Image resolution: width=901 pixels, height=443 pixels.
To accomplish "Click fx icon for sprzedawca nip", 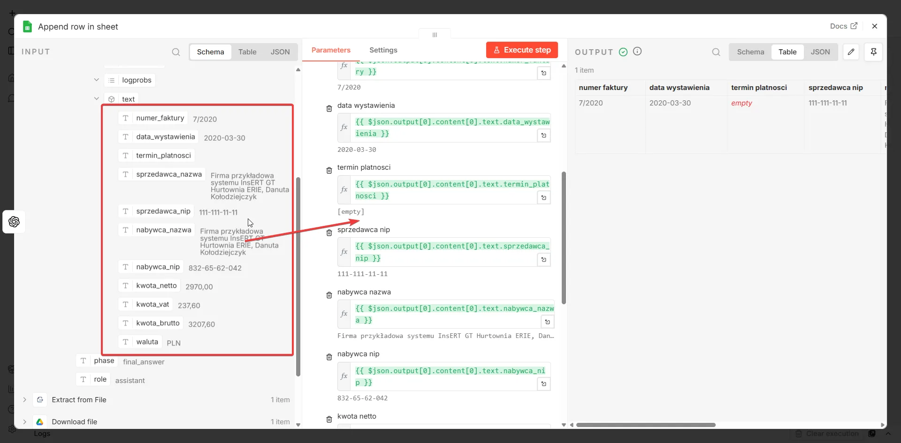I will (344, 252).
